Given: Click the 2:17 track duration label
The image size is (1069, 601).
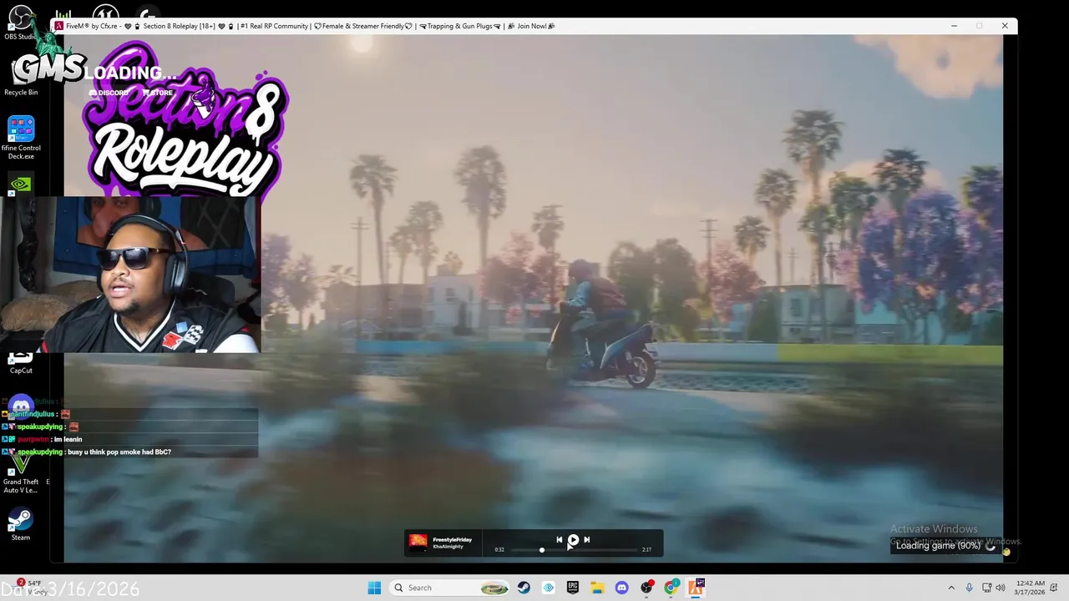Looking at the screenshot, I should click(x=646, y=550).
